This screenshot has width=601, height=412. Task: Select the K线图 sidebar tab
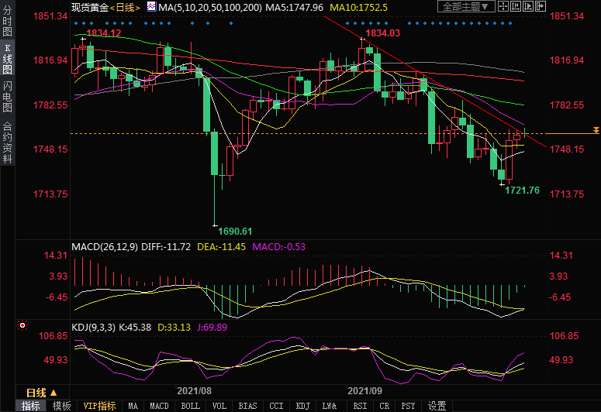tap(7, 59)
